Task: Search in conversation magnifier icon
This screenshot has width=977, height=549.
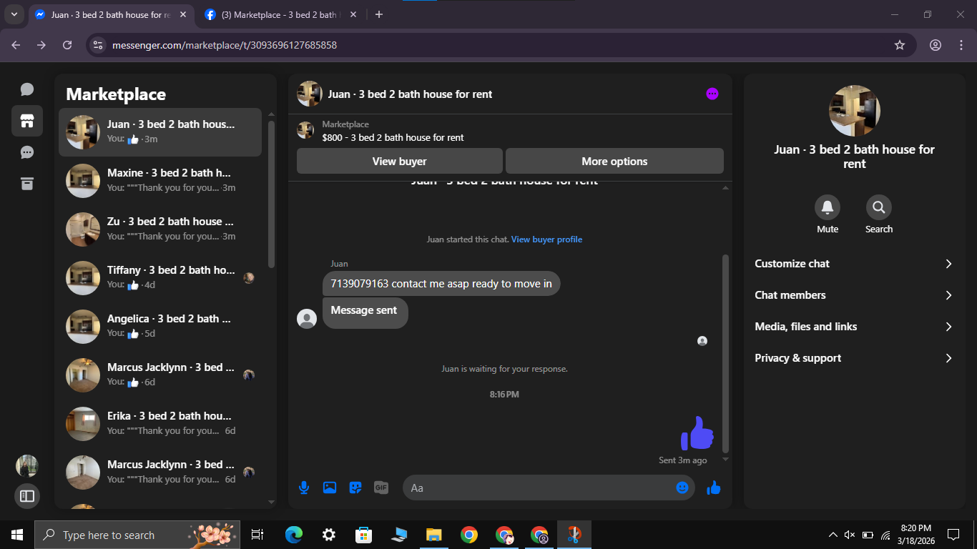Action: [879, 207]
